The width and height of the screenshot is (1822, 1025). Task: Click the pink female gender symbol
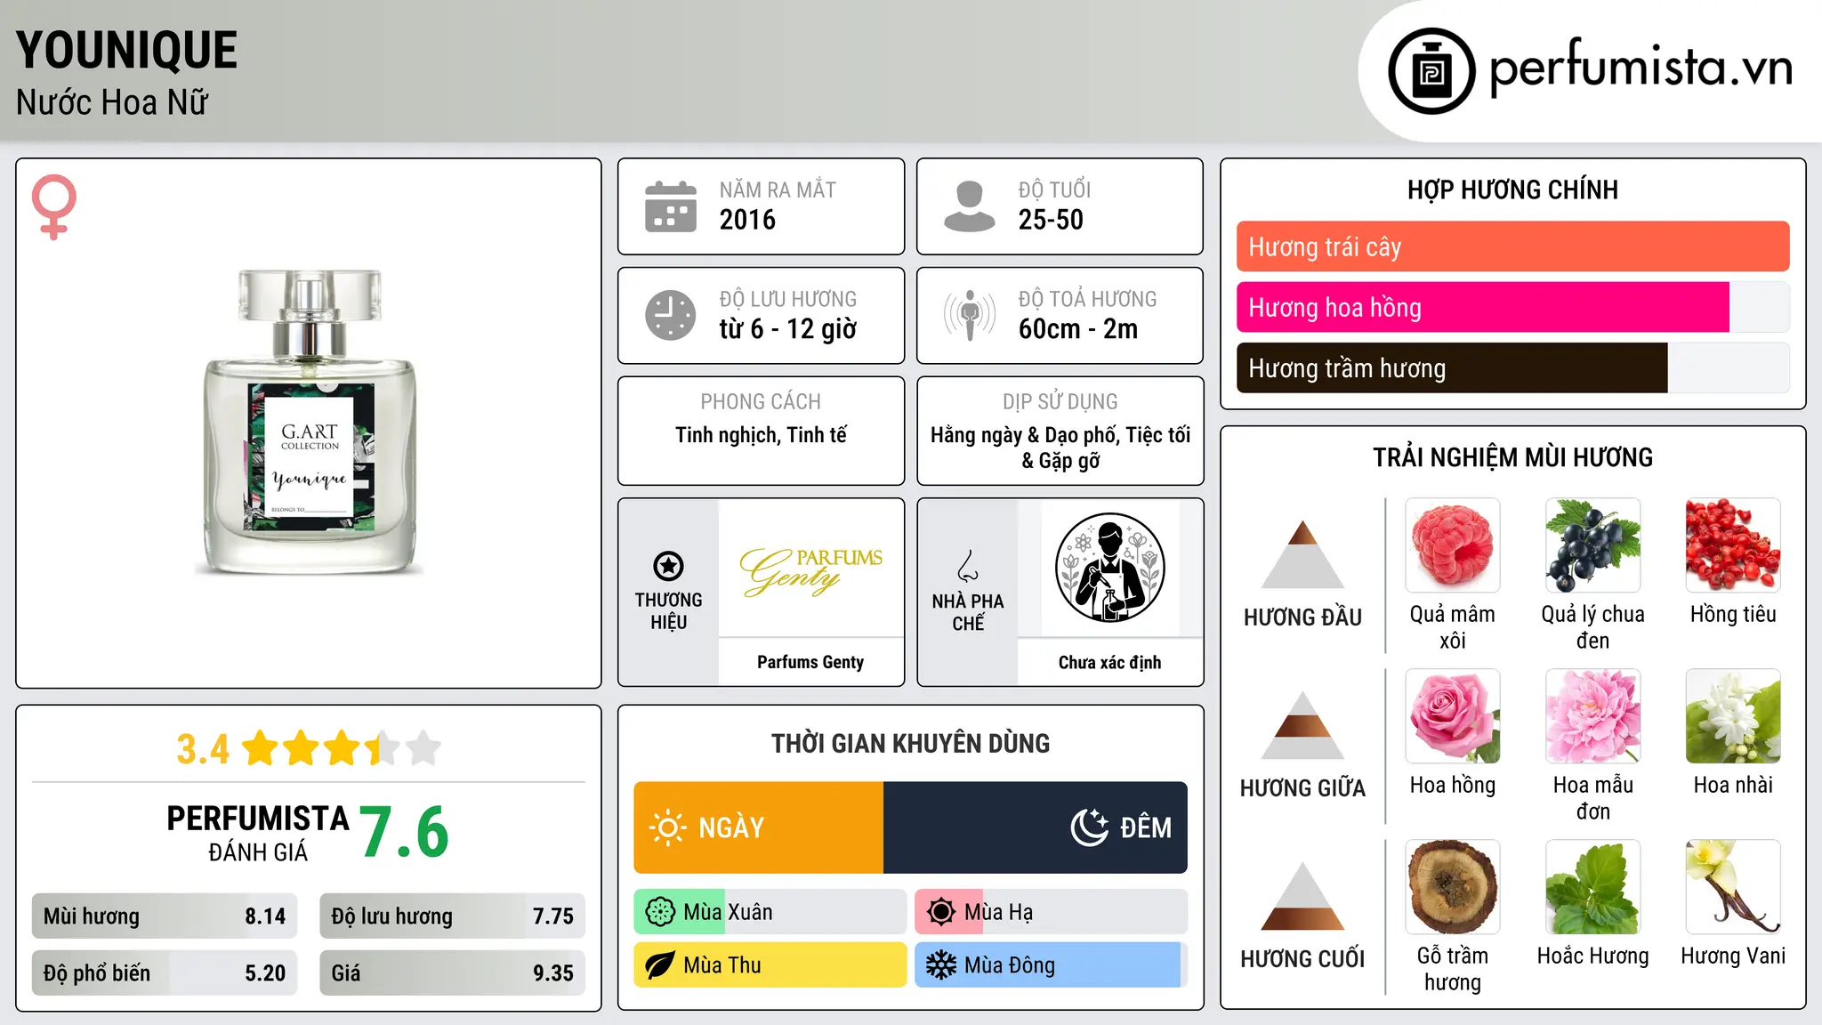point(53,207)
